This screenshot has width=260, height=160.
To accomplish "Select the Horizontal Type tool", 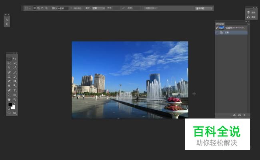I will 14,90.
